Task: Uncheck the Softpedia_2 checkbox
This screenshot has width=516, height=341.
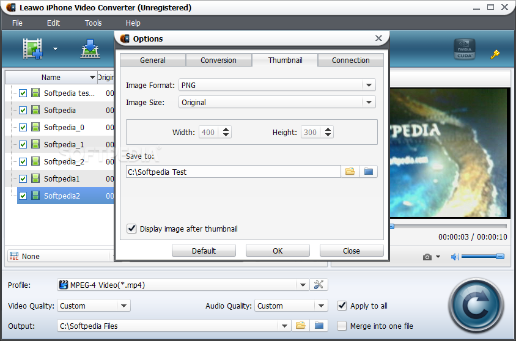Action: [23, 161]
